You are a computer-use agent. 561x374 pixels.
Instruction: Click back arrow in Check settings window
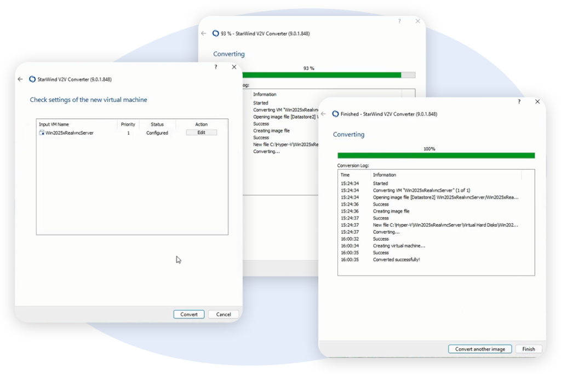tap(20, 79)
